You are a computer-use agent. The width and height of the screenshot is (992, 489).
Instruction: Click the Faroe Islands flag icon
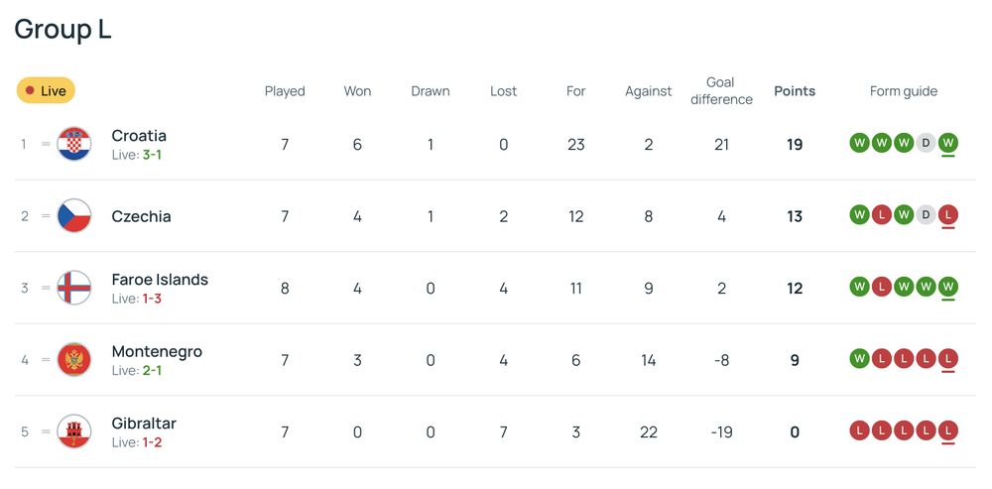[x=74, y=289]
